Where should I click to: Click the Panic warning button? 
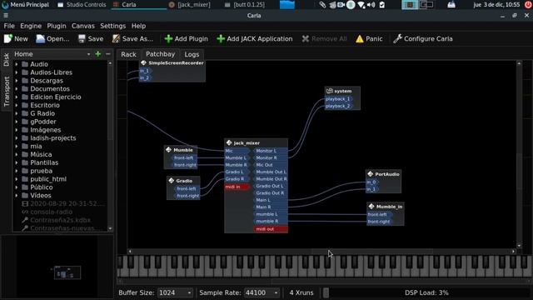(369, 39)
